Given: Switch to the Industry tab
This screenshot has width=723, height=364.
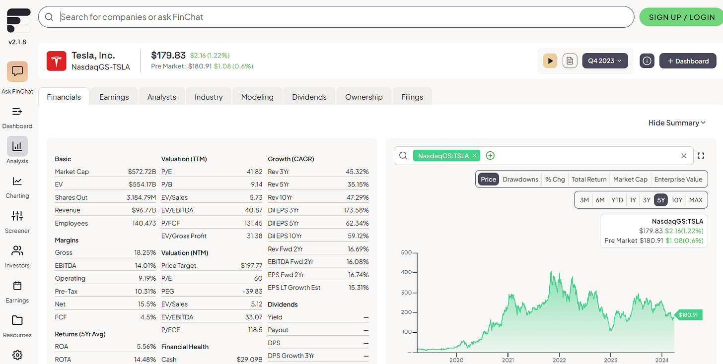Looking at the screenshot, I should 209,97.
